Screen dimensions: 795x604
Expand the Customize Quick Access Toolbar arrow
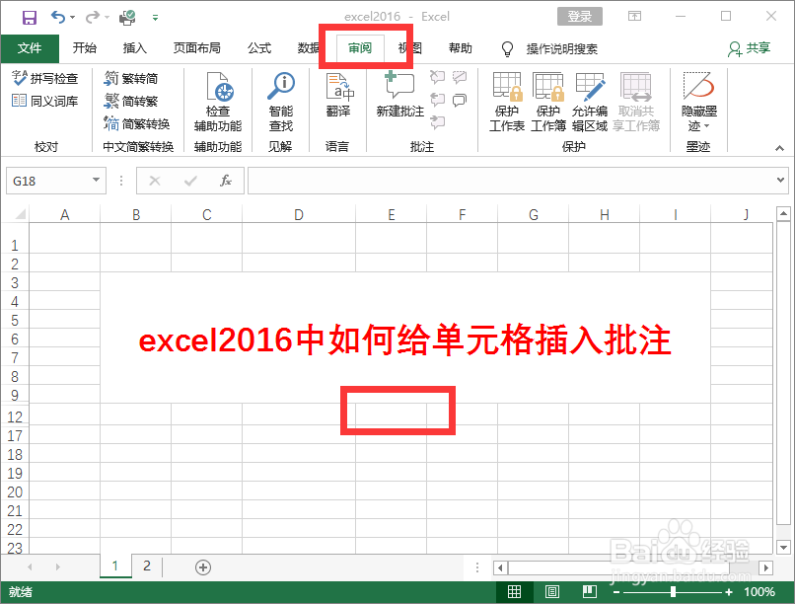(x=155, y=18)
